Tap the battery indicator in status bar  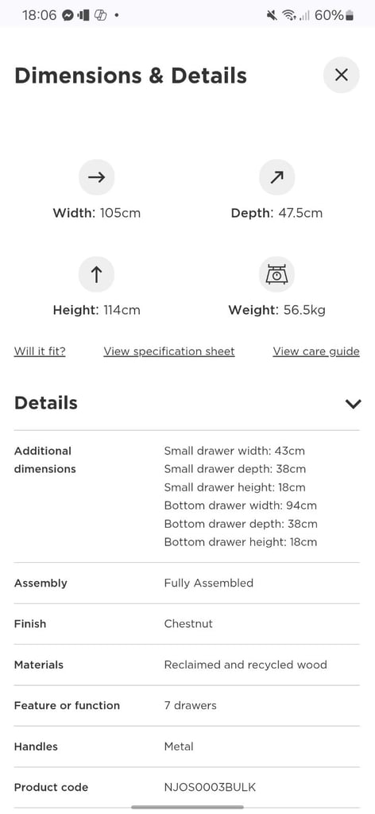pos(349,15)
